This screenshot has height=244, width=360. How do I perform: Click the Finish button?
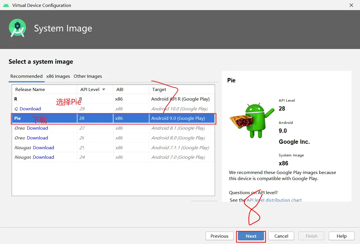click(311, 236)
